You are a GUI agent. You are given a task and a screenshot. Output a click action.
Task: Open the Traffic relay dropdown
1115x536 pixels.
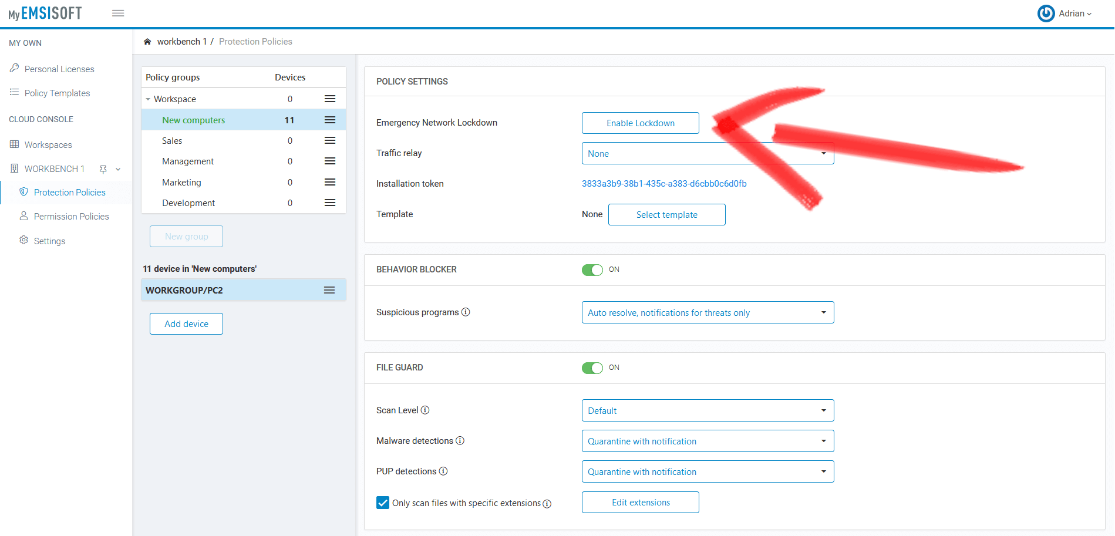[708, 153]
